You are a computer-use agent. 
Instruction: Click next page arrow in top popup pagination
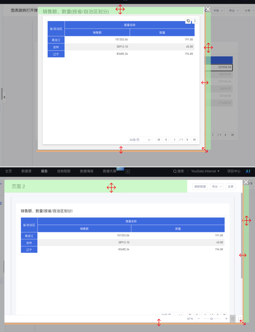click(x=187, y=140)
